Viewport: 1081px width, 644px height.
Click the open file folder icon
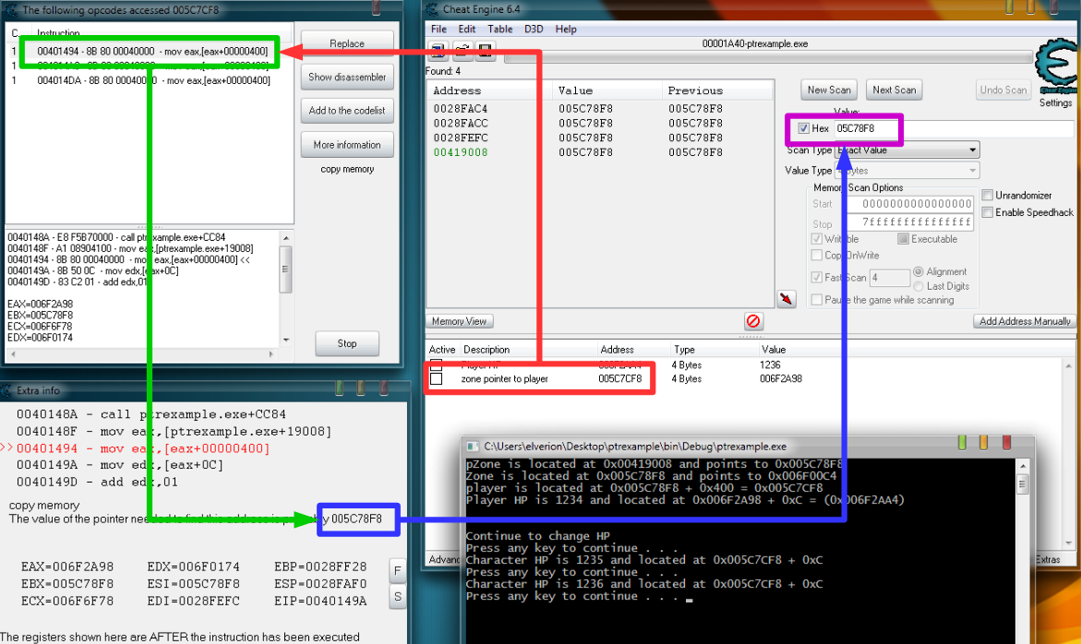pos(461,52)
